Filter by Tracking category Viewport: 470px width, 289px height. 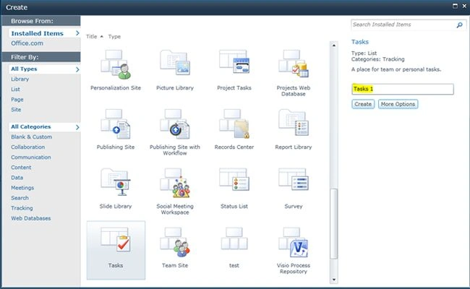[22, 208]
